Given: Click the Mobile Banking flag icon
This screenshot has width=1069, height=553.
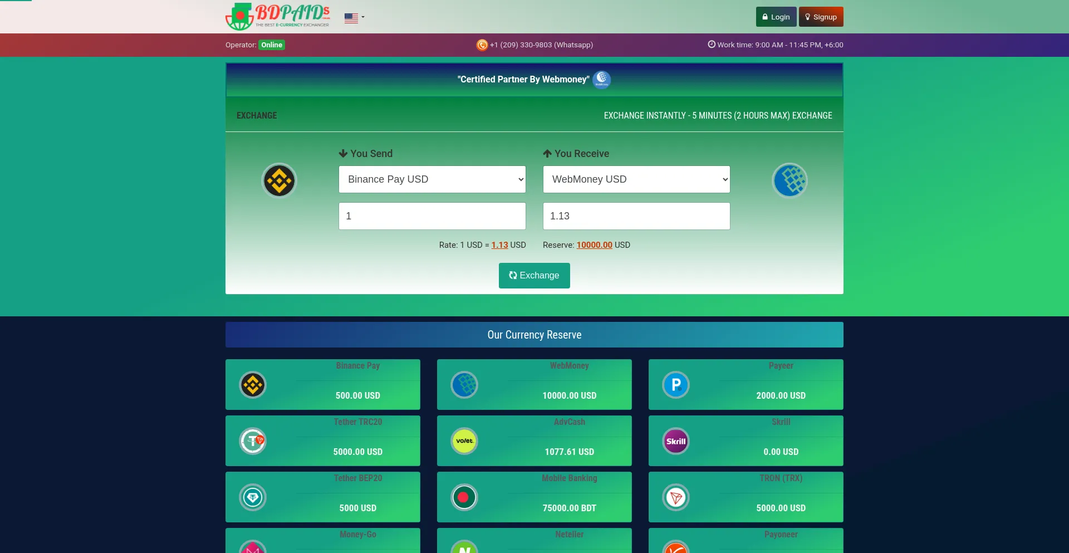Looking at the screenshot, I should (464, 497).
